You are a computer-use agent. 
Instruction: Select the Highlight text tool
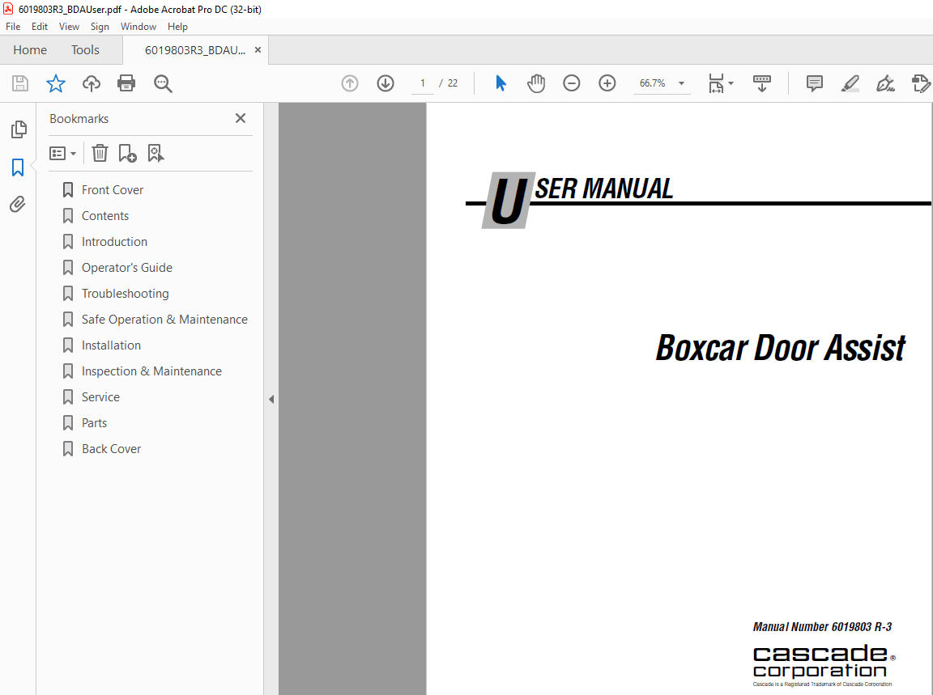coord(850,83)
